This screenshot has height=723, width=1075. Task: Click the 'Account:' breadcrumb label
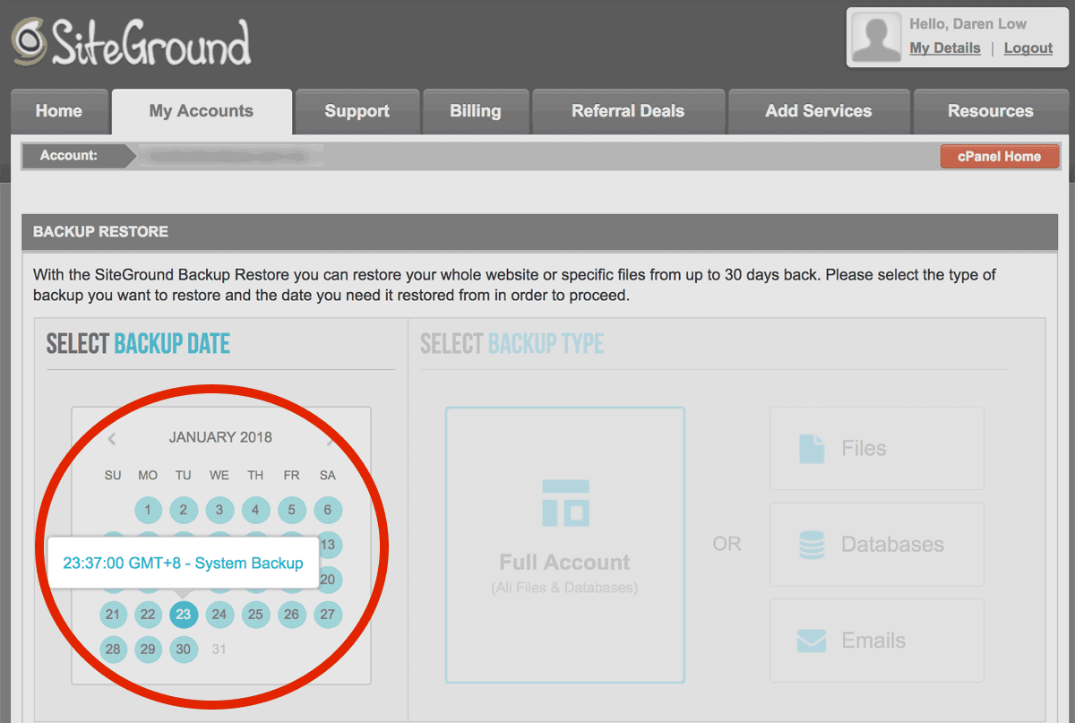click(69, 156)
